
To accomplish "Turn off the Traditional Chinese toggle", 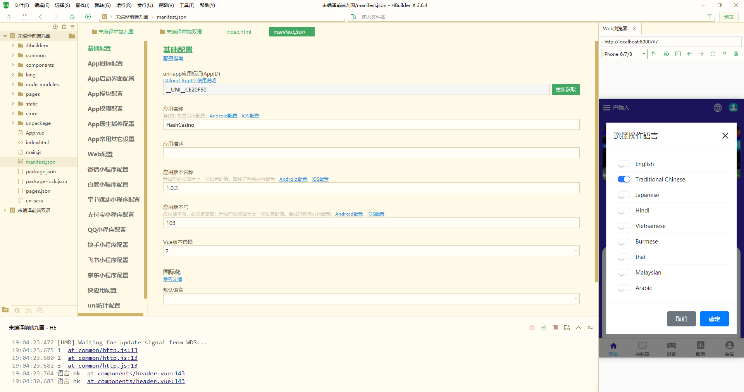I will coord(624,180).
